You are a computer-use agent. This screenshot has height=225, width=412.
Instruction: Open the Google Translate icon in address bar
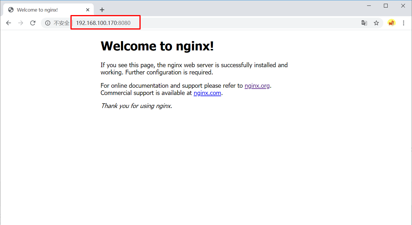364,23
